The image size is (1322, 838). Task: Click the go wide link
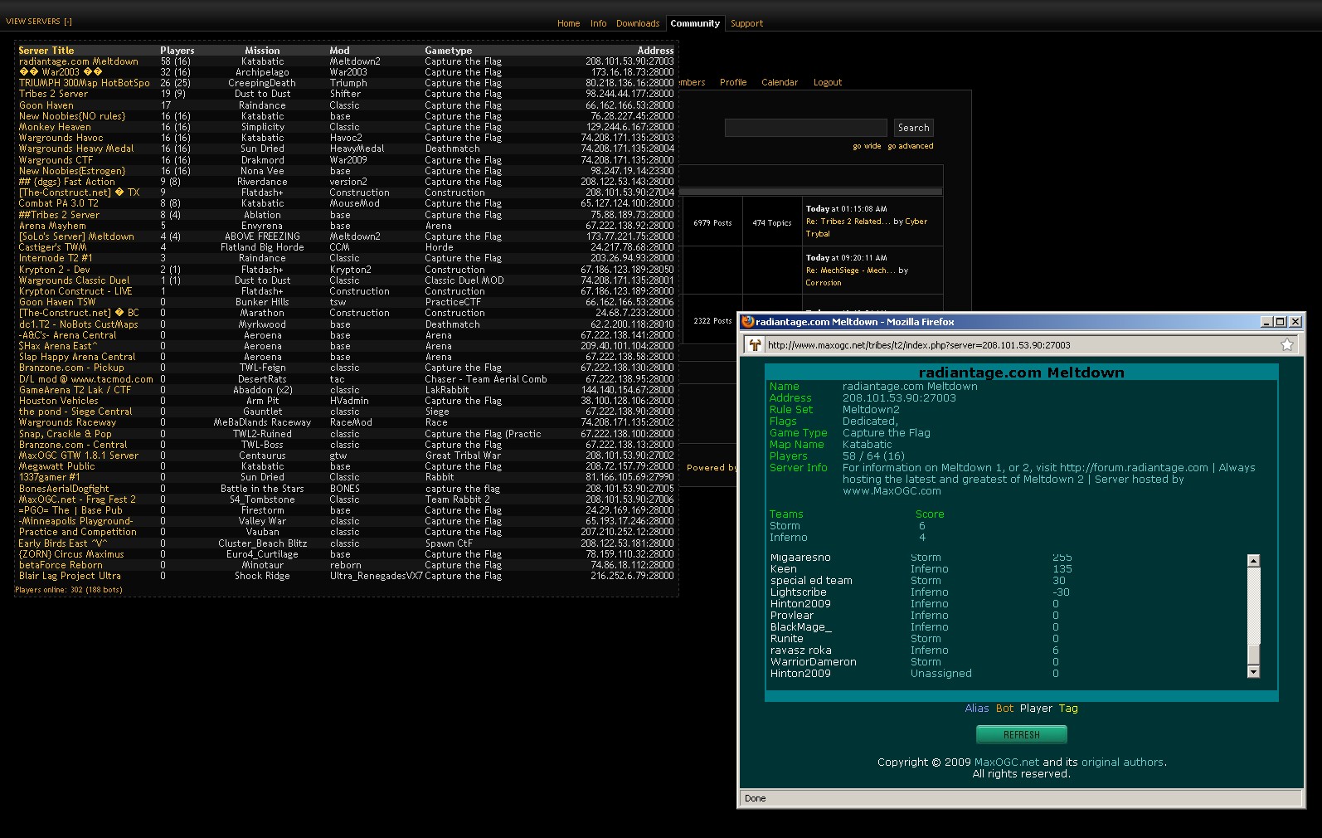pos(867,146)
